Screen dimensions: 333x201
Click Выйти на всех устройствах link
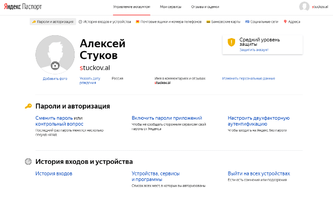[x=259, y=174]
